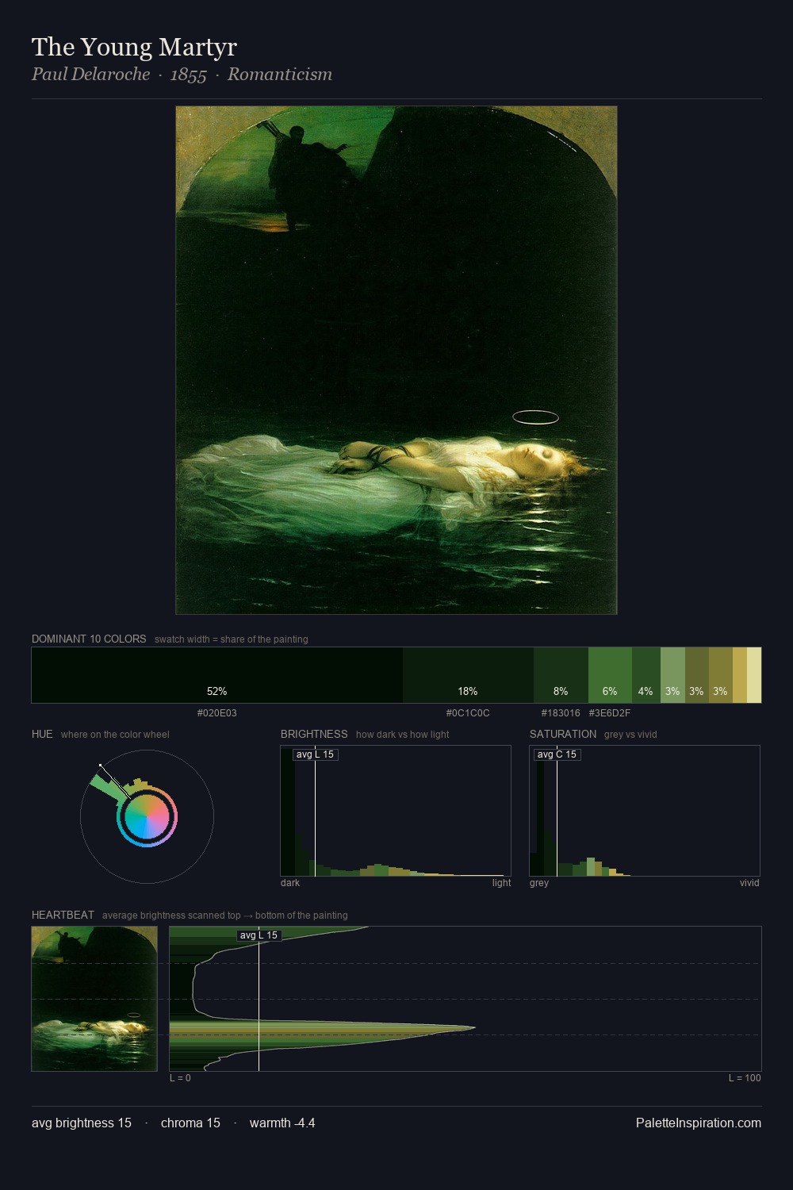
Task: Click the 'avg C 15' label
Action: pyautogui.click(x=557, y=754)
